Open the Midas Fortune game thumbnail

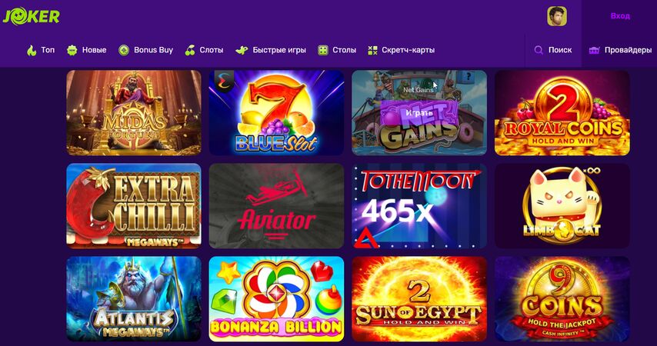(134, 113)
